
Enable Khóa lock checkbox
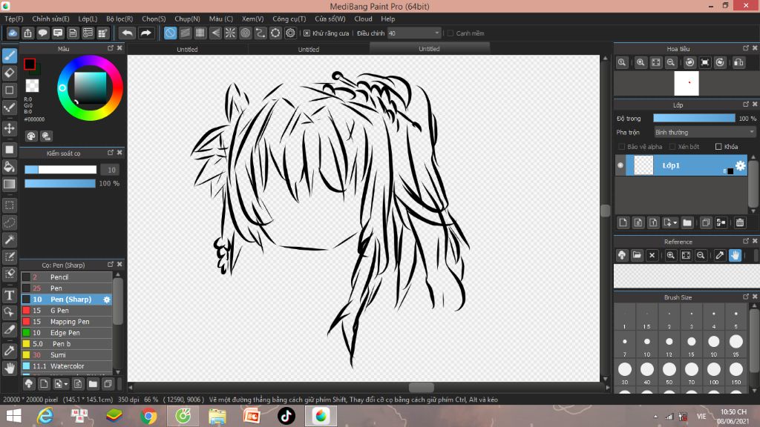[718, 147]
